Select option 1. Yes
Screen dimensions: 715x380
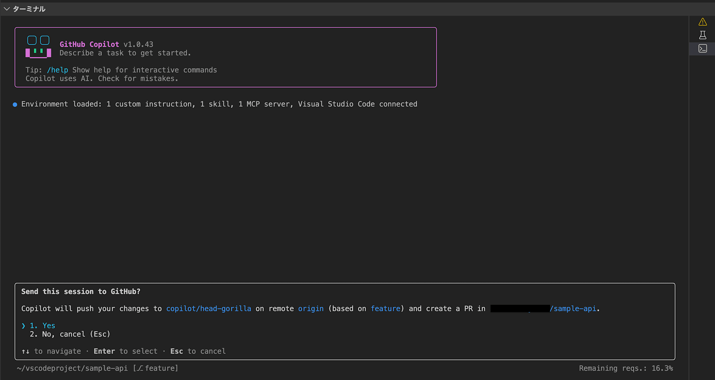42,326
